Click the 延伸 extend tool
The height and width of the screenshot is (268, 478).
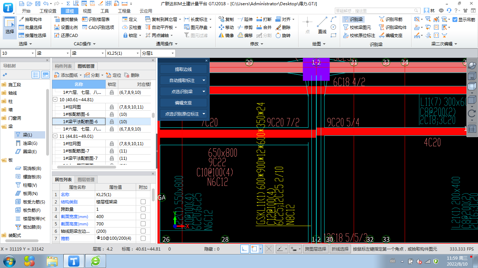coord(245,20)
